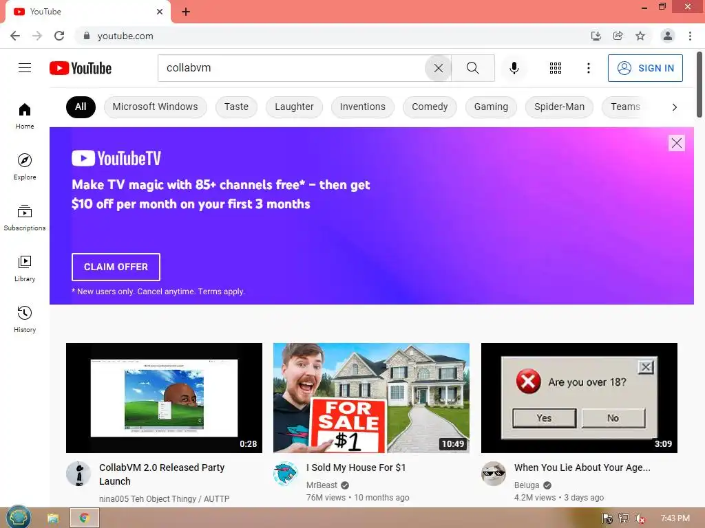Click the nina005 channel avatar
Image resolution: width=705 pixels, height=528 pixels.
tap(78, 474)
